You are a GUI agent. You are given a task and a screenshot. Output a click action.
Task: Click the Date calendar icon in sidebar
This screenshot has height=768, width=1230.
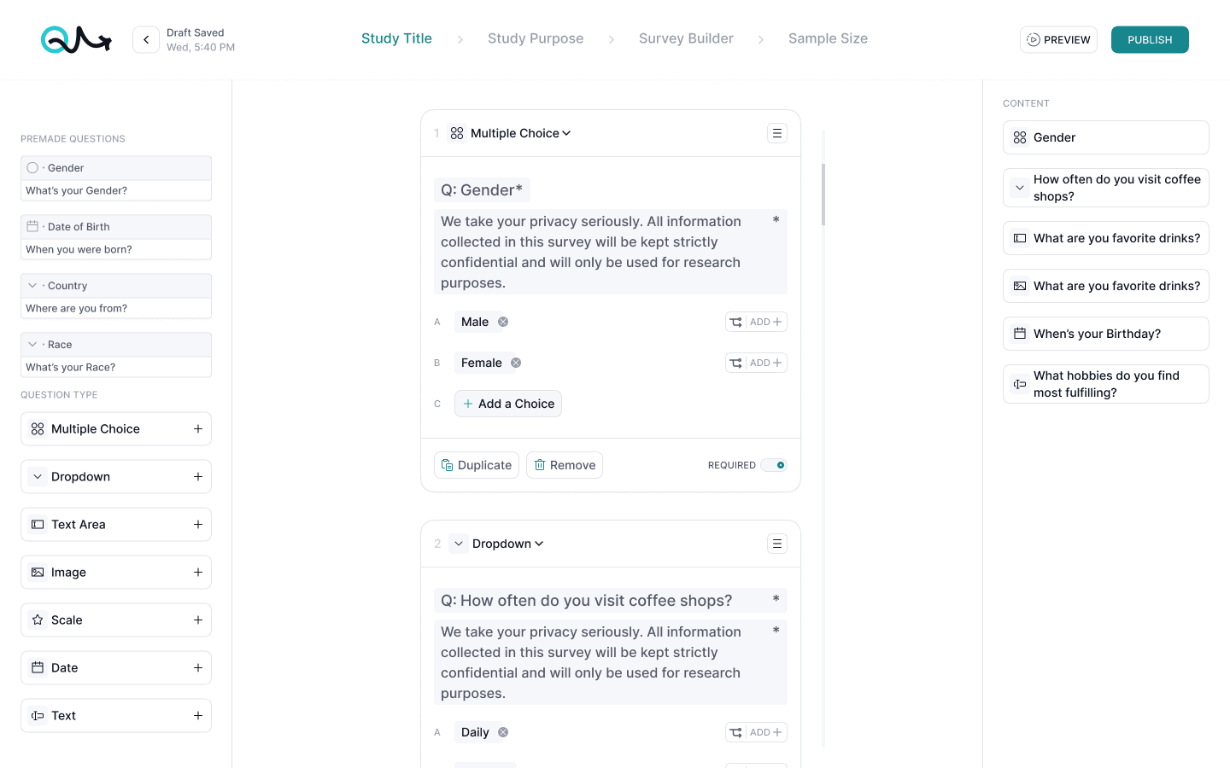[37, 667]
